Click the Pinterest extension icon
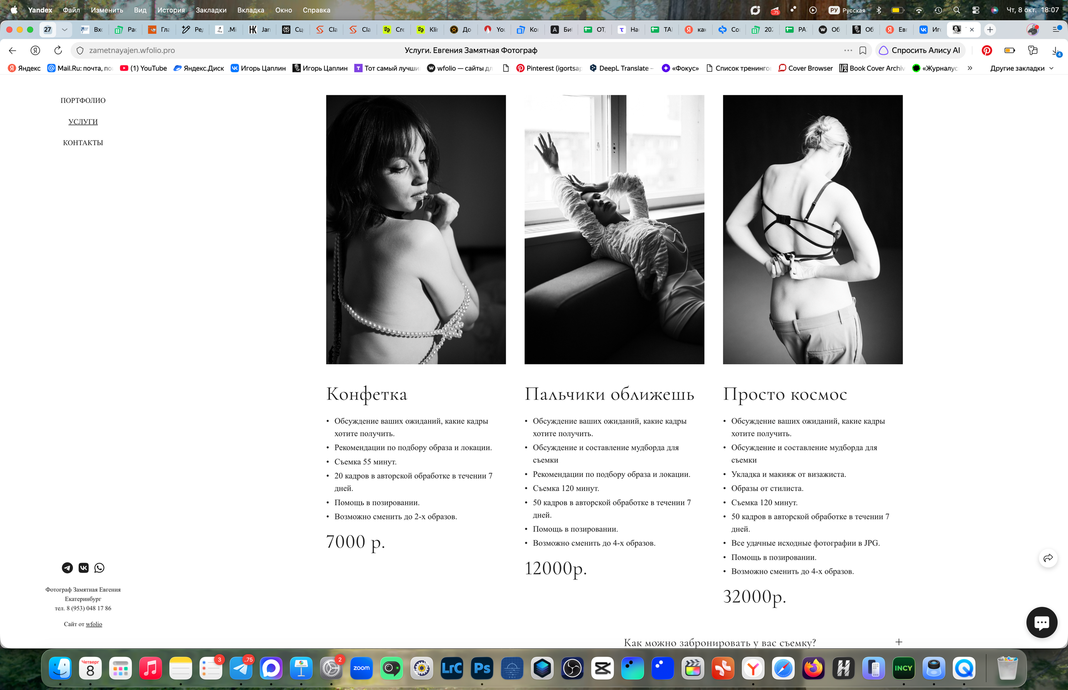The image size is (1068, 690). tap(986, 50)
